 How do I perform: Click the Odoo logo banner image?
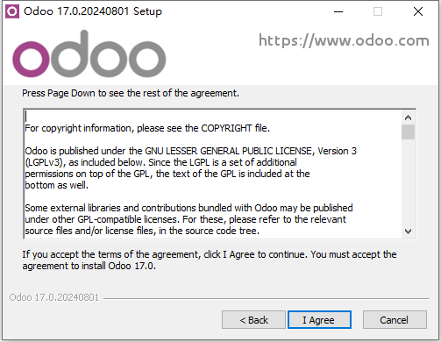click(89, 53)
